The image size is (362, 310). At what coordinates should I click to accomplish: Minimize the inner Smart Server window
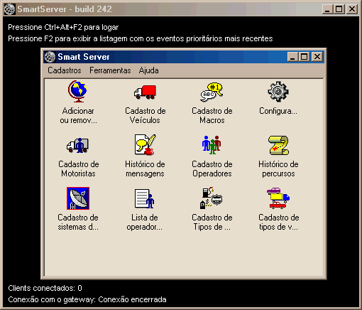click(292, 57)
